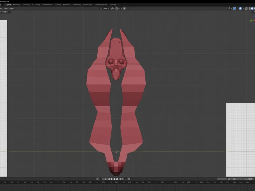255x191 pixels.
Task: Jump to the end frame
Action: (117, 179)
